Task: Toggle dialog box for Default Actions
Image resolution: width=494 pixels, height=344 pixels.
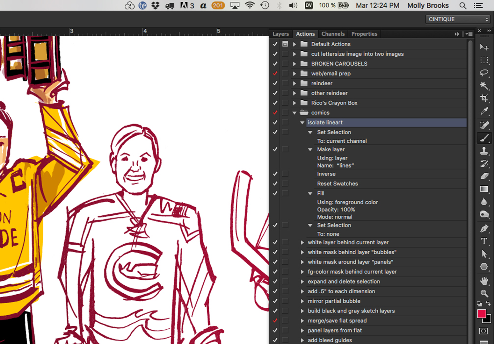Action: pyautogui.click(x=285, y=44)
